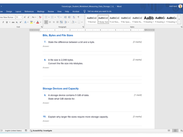
Task: Open the Line and Paragraph Spacing menu
Action: (x=67, y=22)
